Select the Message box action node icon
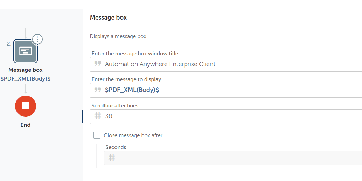Viewport: 362px width, 181px height. coord(25,51)
